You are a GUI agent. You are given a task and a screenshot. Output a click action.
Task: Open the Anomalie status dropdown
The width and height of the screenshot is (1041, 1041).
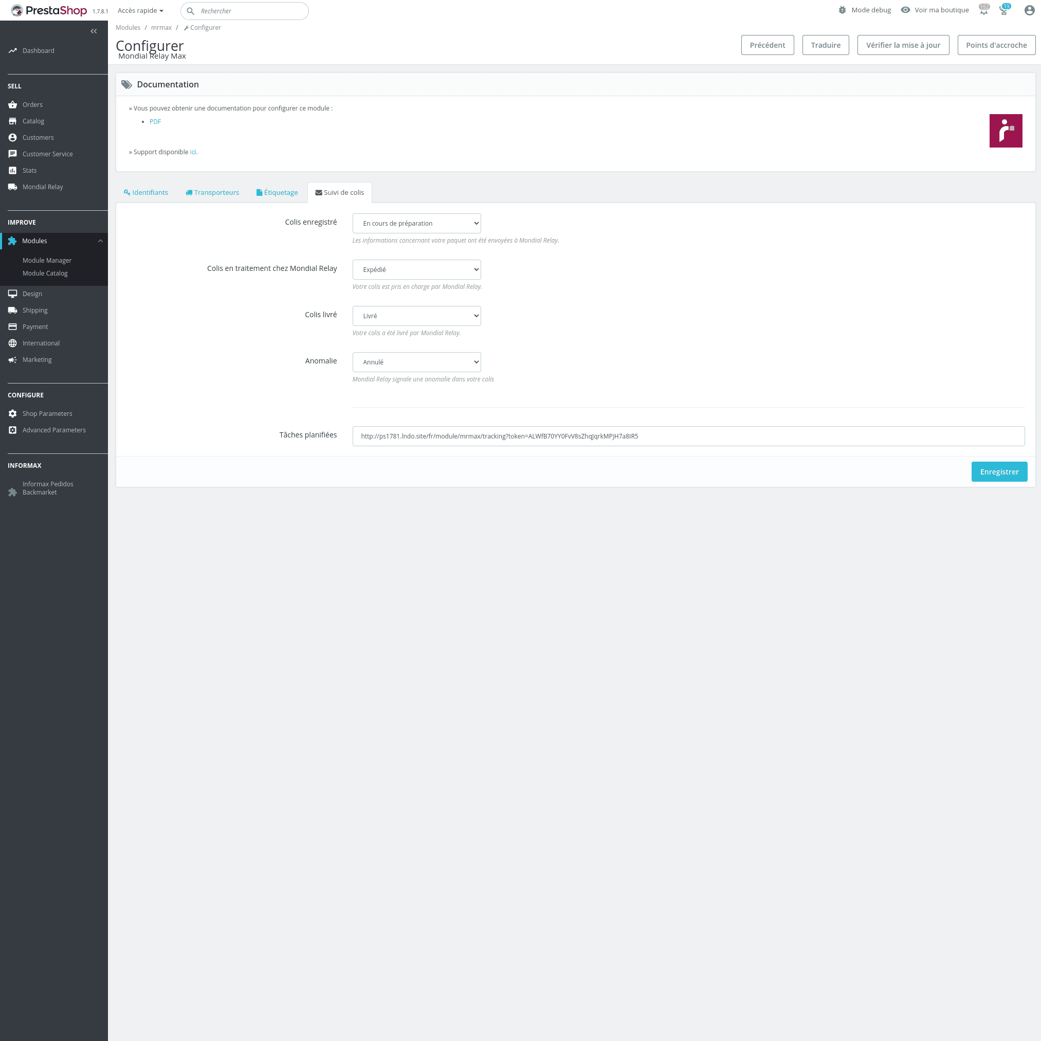(x=416, y=362)
